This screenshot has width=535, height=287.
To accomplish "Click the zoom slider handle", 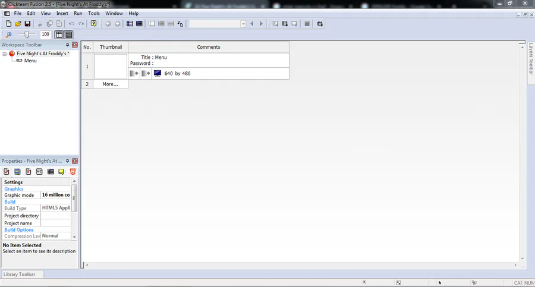I will pyautogui.click(x=27, y=34).
